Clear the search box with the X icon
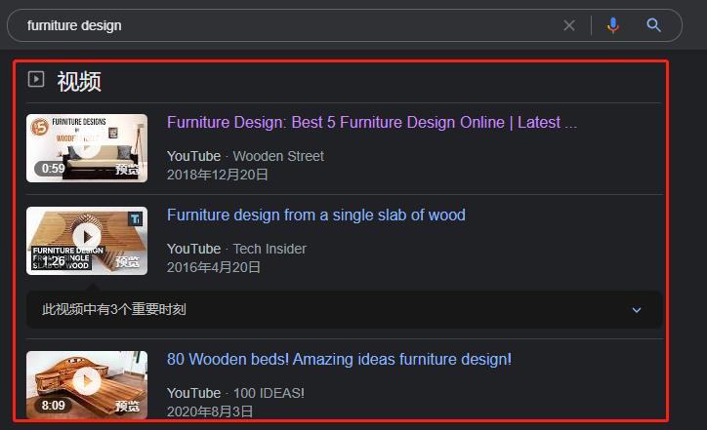This screenshot has height=430, width=707. (569, 25)
